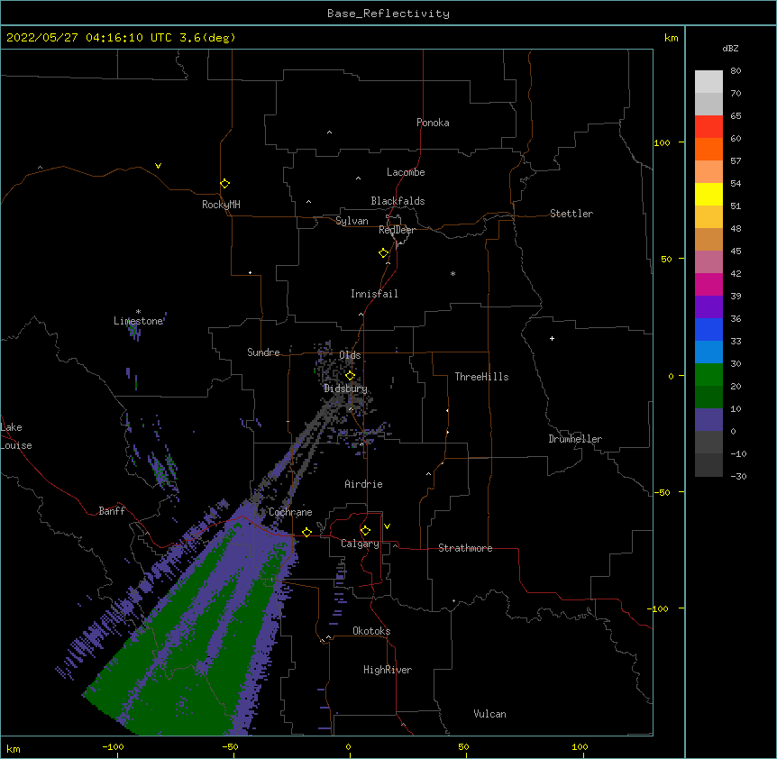The width and height of the screenshot is (777, 759).
Task: Click the Cochrane city label
Action: pyautogui.click(x=290, y=512)
